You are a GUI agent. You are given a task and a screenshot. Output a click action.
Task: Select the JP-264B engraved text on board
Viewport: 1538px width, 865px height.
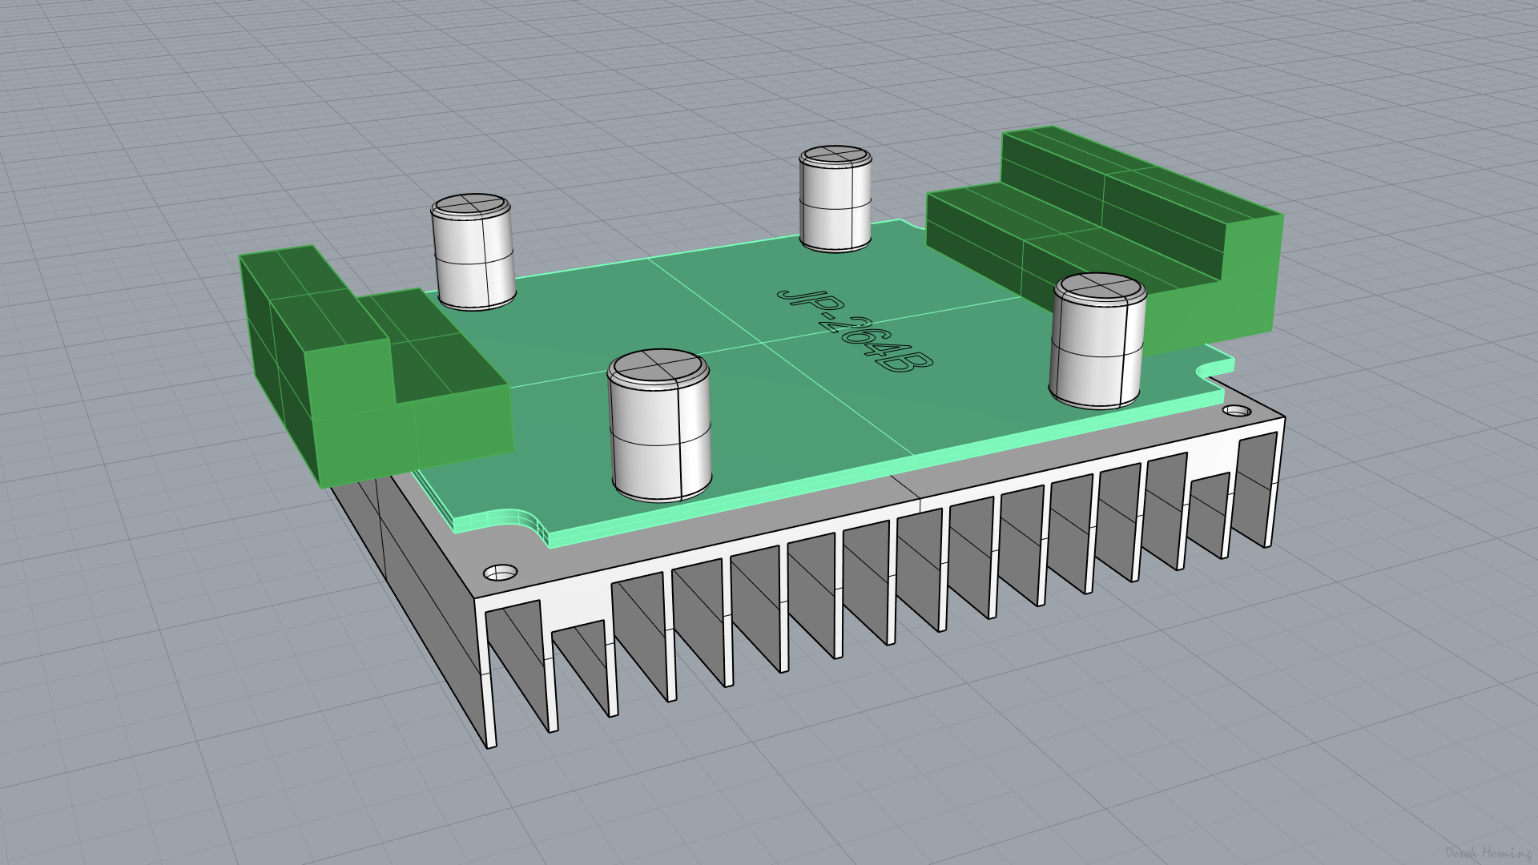pos(854,330)
